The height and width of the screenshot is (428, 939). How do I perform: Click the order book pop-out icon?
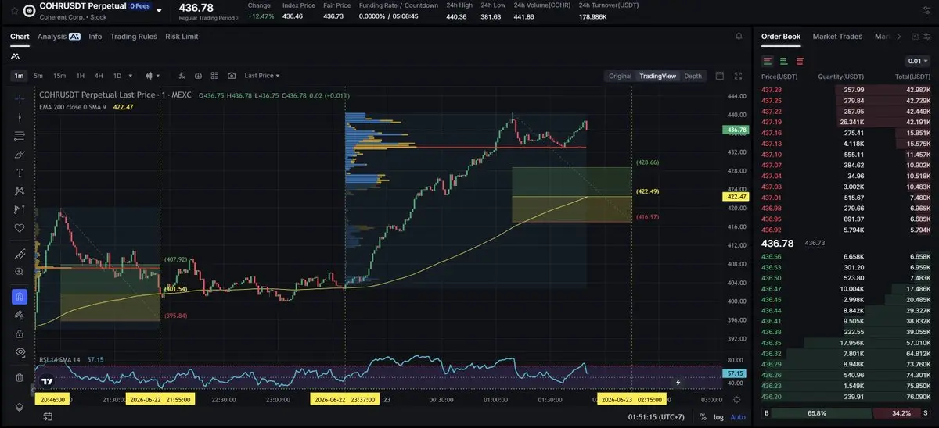tap(913, 37)
